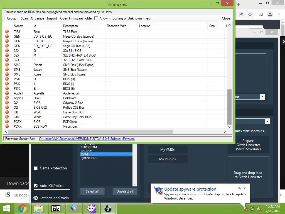The width and height of the screenshot is (285, 214).
Task: Click the Close text in Firmwares toolbar
Action: point(226,18)
